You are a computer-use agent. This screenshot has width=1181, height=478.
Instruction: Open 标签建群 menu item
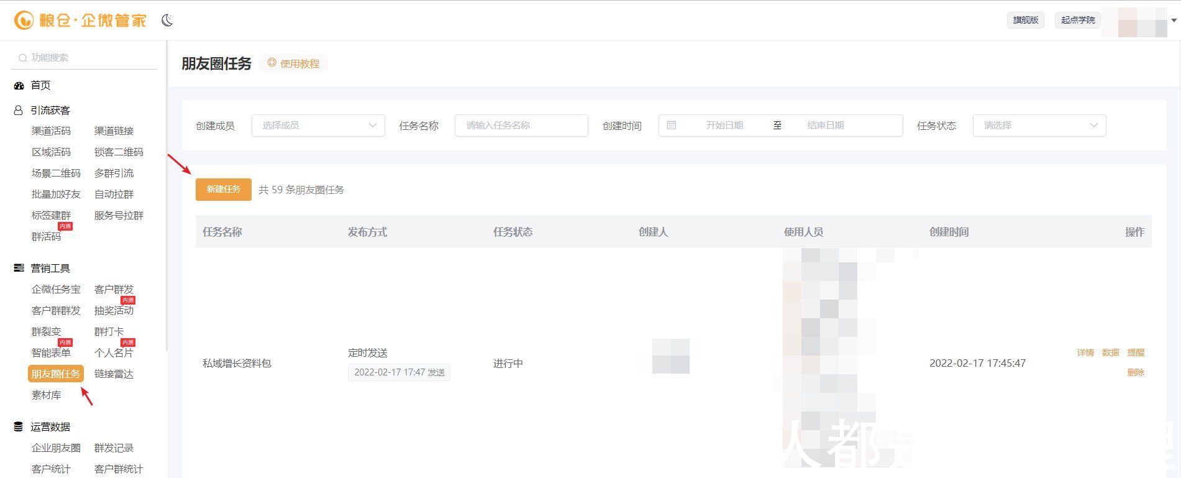click(x=51, y=216)
